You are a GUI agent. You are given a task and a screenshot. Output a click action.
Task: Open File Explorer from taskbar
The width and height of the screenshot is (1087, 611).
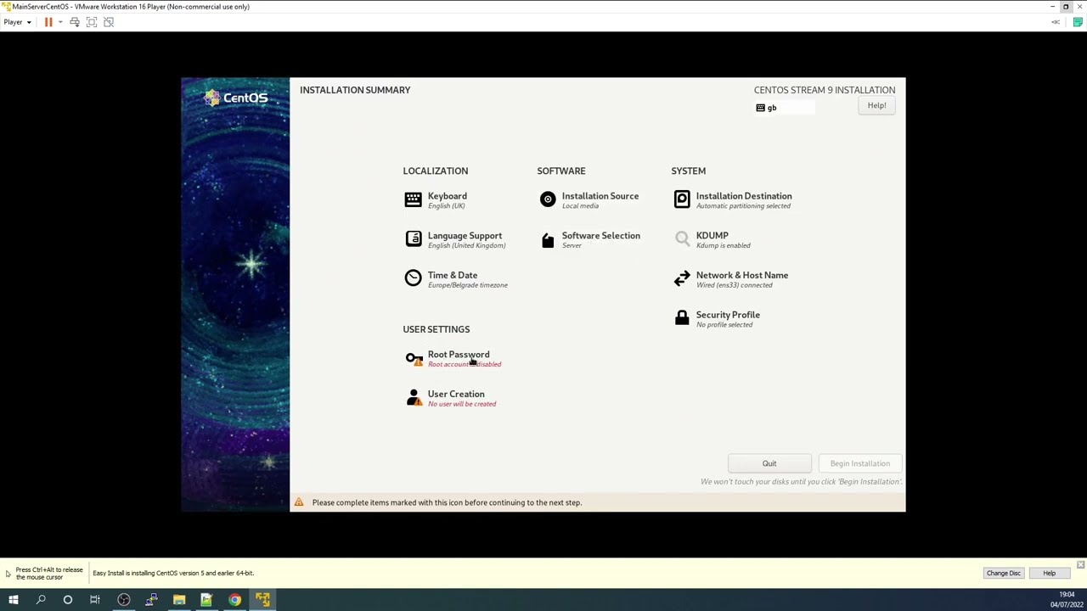click(x=179, y=600)
